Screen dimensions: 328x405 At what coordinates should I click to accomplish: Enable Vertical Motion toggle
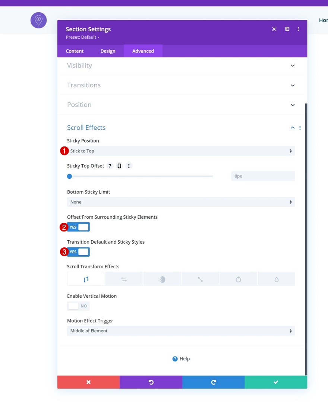click(x=78, y=306)
